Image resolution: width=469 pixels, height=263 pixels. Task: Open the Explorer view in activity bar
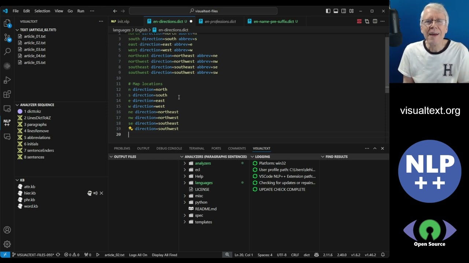click(7, 24)
